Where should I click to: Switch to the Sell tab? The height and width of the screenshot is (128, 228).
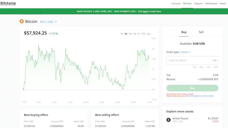coord(201,32)
